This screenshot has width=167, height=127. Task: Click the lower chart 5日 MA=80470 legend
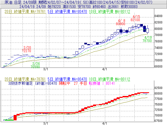click(67, 79)
